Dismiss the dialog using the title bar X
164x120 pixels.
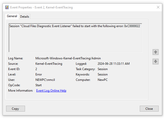coord(158,7)
